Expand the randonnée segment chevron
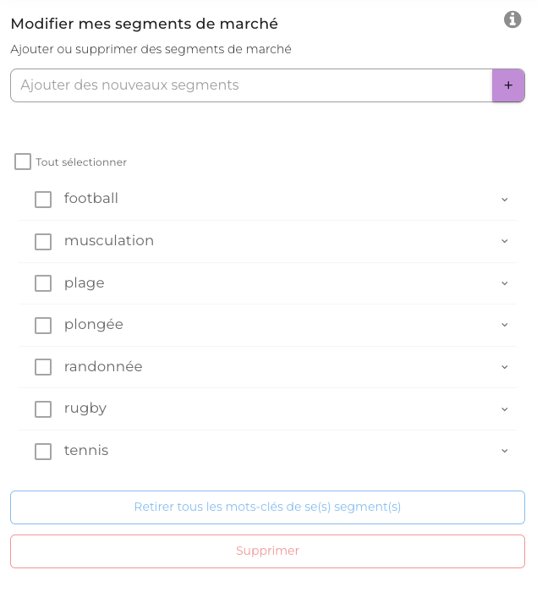 click(505, 367)
